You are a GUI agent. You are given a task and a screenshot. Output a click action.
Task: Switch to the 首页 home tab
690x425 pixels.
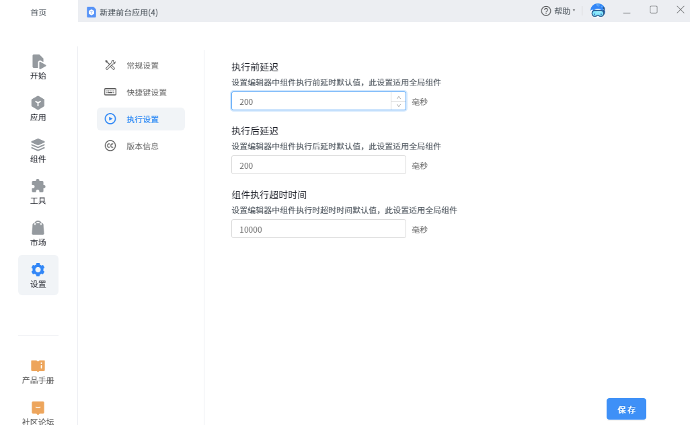click(x=38, y=12)
